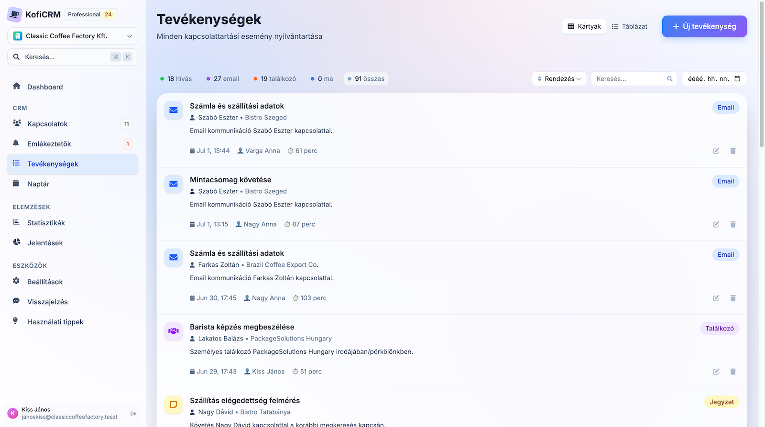765x427 pixels.
Task: Click the Visszajelzés chat bubble icon
Action: (16, 301)
